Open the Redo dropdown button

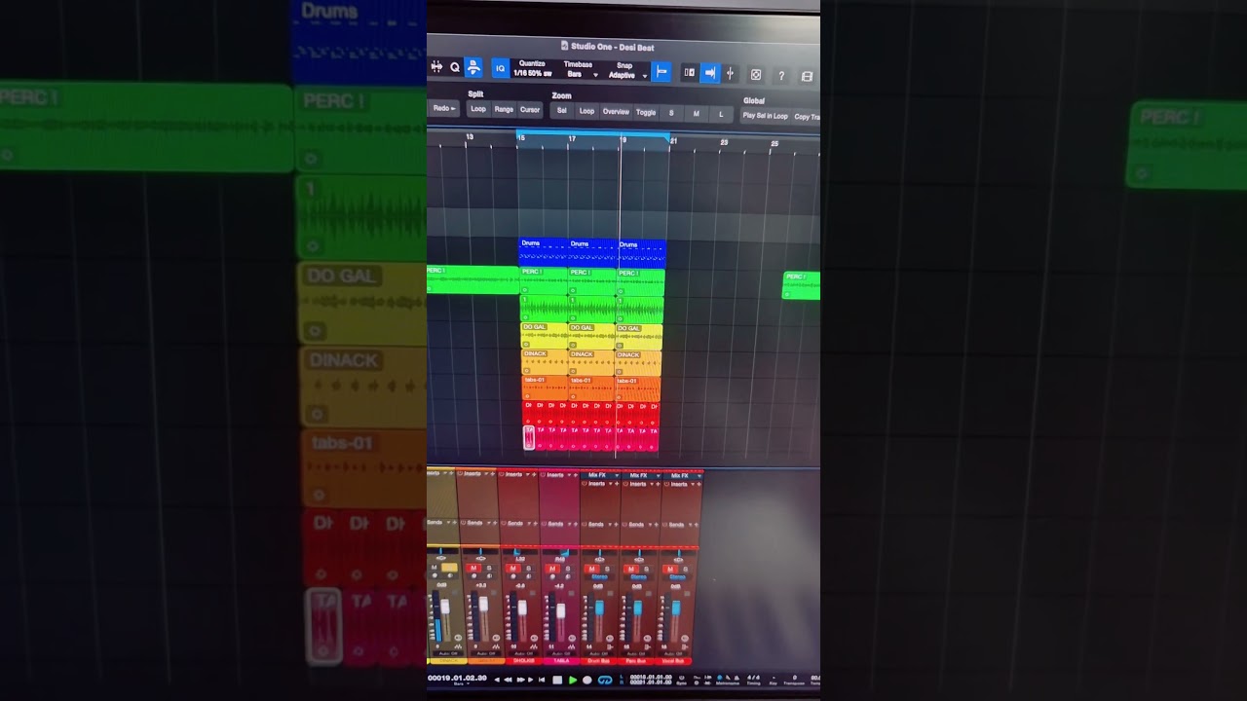point(444,108)
